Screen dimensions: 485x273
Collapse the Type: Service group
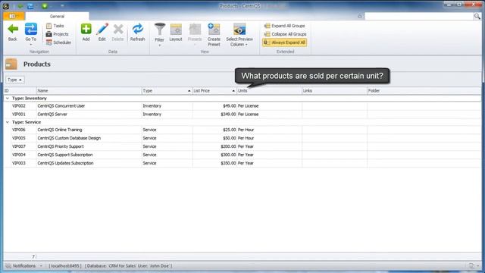(8, 122)
